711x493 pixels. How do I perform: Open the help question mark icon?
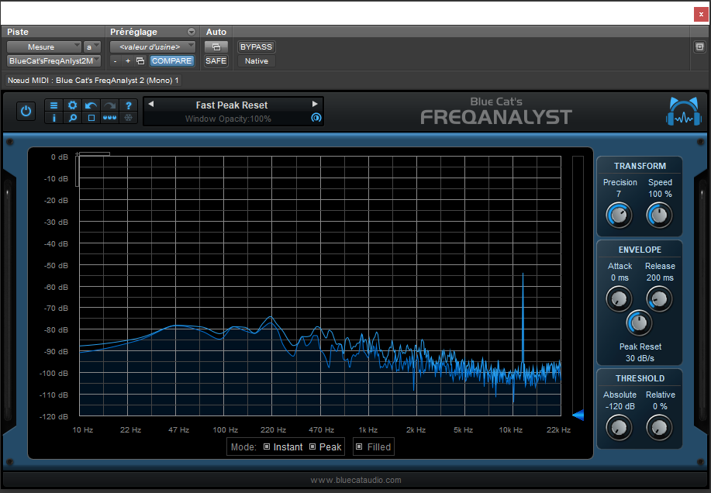click(129, 105)
